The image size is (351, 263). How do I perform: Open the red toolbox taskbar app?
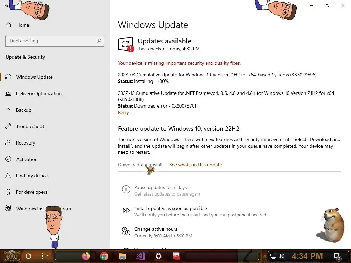click(177, 256)
